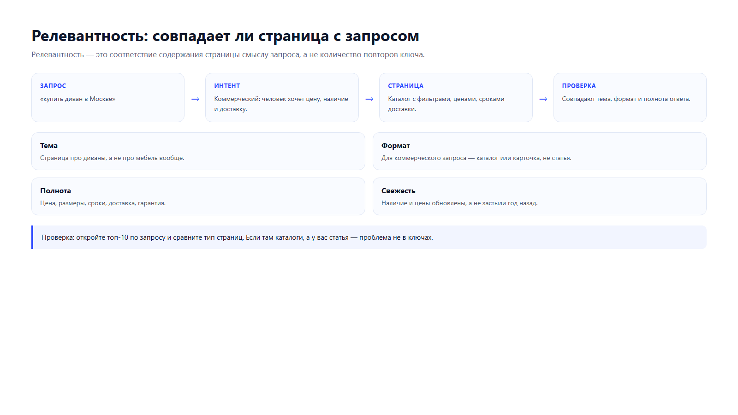Click the 'Формат' card title
Image resolution: width=738 pixels, height=415 pixels.
[396, 146]
